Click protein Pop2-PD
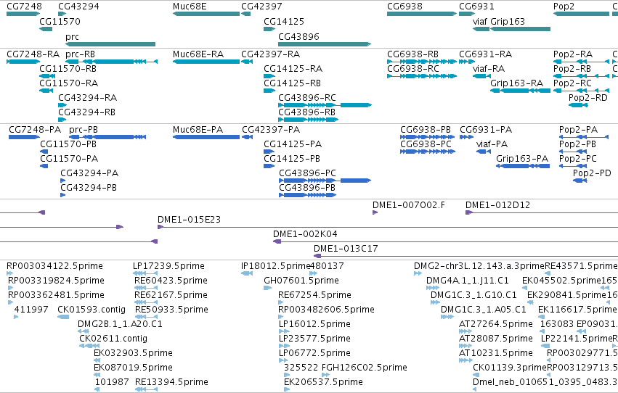 click(580, 181)
